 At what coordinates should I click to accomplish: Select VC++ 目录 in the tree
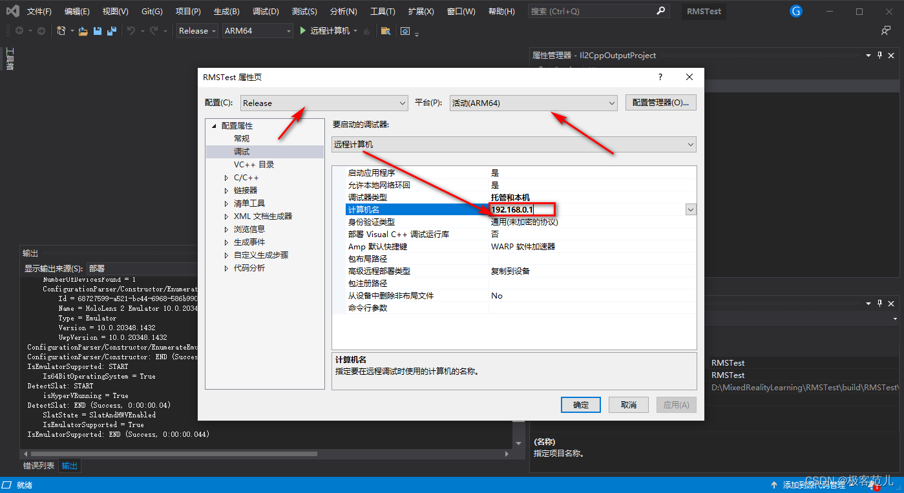click(254, 164)
